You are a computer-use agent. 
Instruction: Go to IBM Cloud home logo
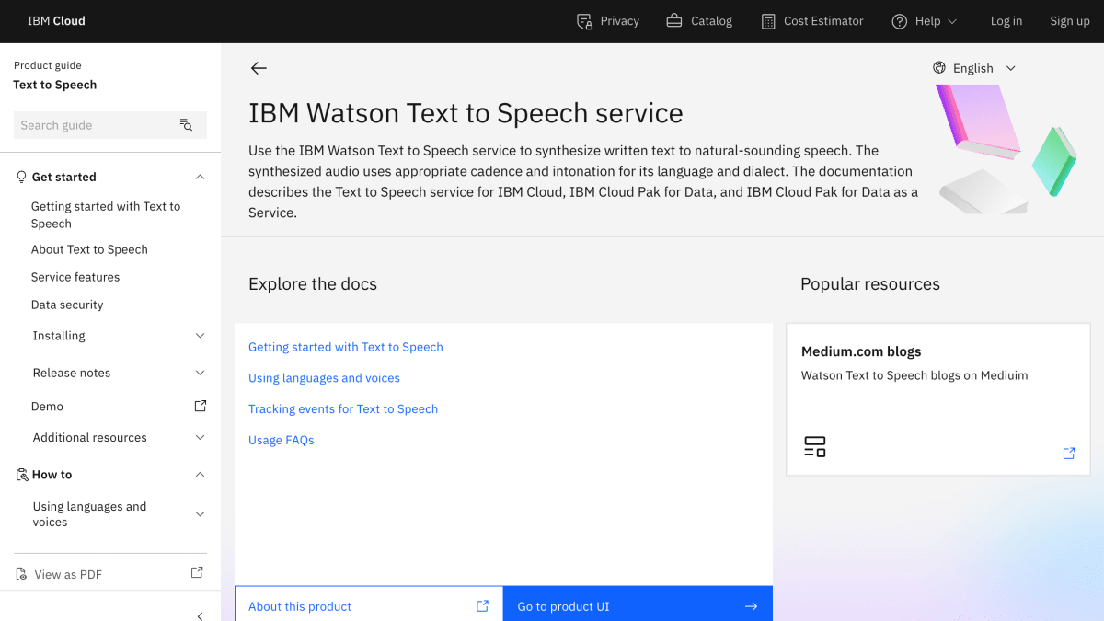(56, 21)
